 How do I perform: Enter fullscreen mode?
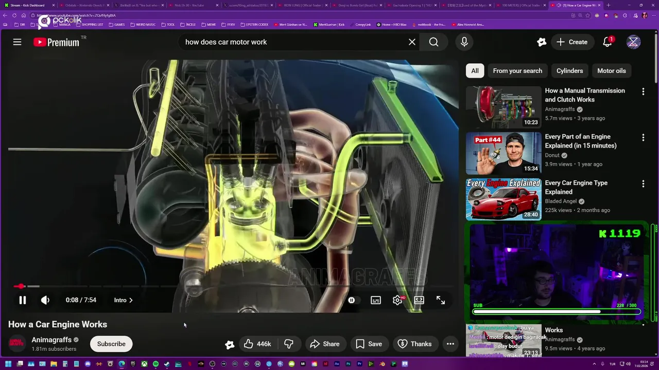point(441,300)
